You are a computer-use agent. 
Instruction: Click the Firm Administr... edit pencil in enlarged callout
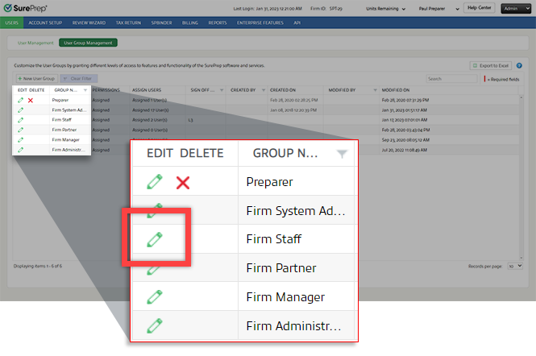click(155, 325)
